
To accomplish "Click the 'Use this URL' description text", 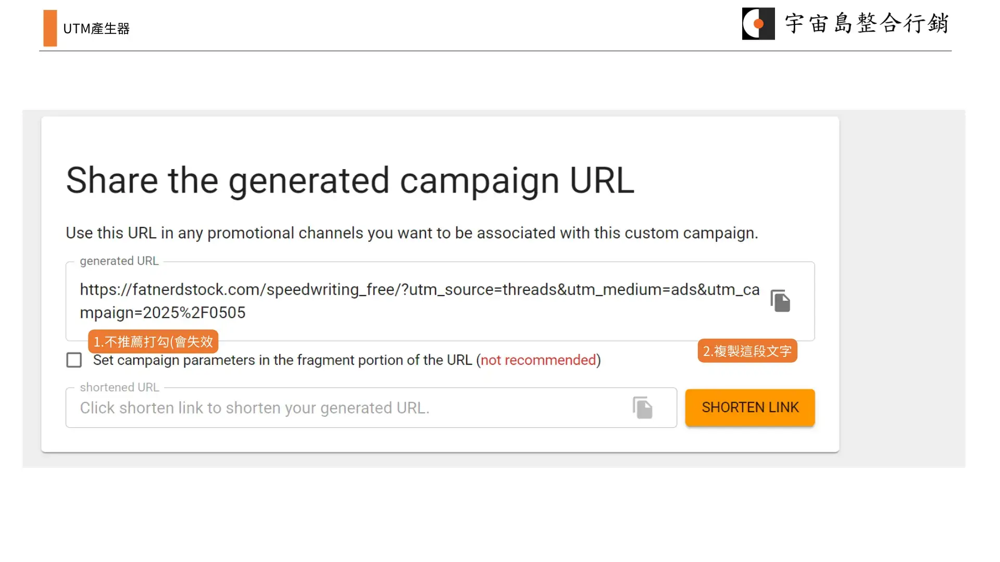I will pyautogui.click(x=412, y=233).
